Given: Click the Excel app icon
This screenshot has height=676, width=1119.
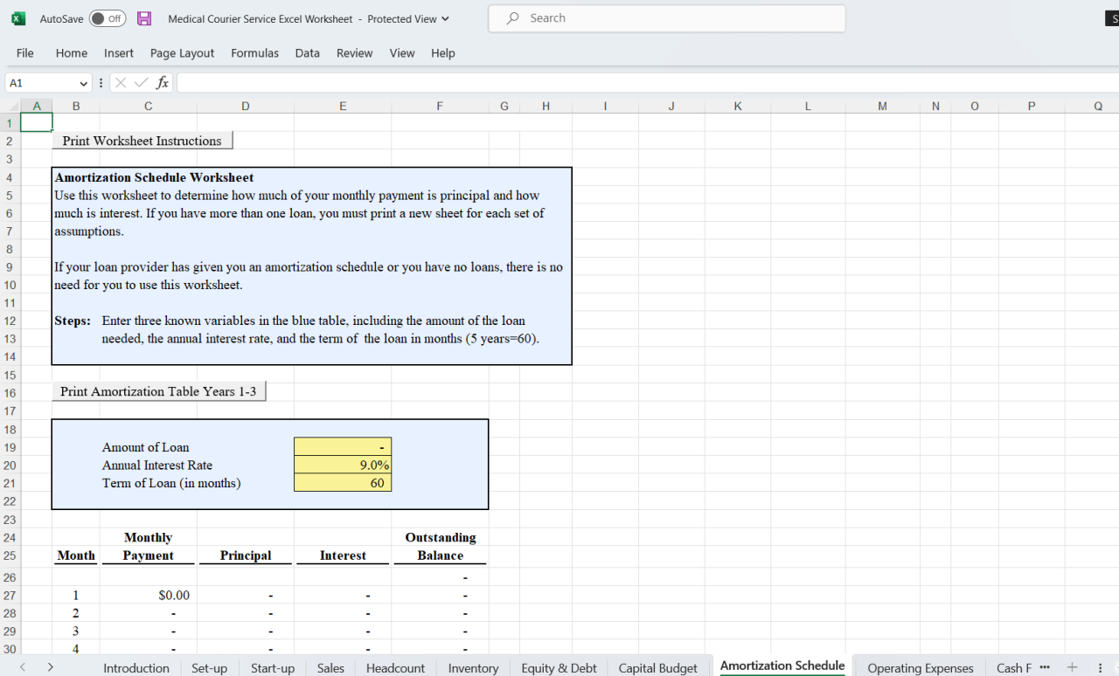Looking at the screenshot, I should 18,18.
